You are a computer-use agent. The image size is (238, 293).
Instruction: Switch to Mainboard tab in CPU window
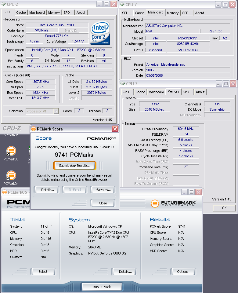coord(37,13)
